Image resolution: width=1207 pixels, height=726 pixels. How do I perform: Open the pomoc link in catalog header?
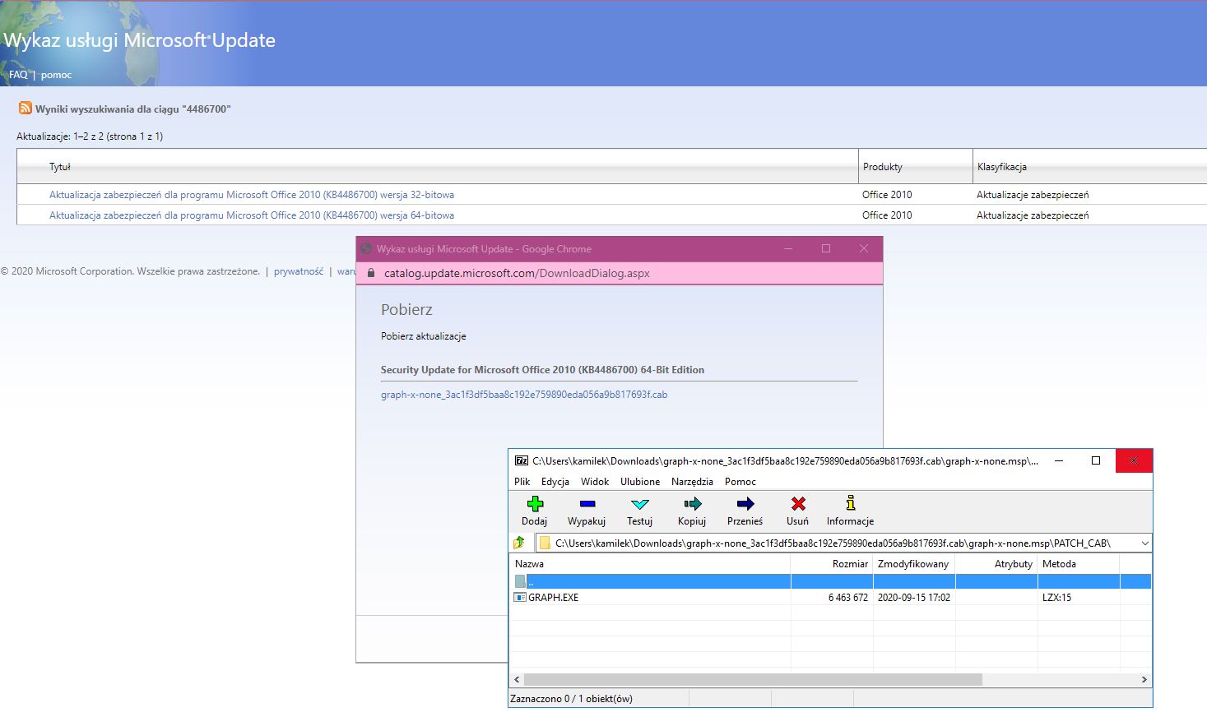56,75
